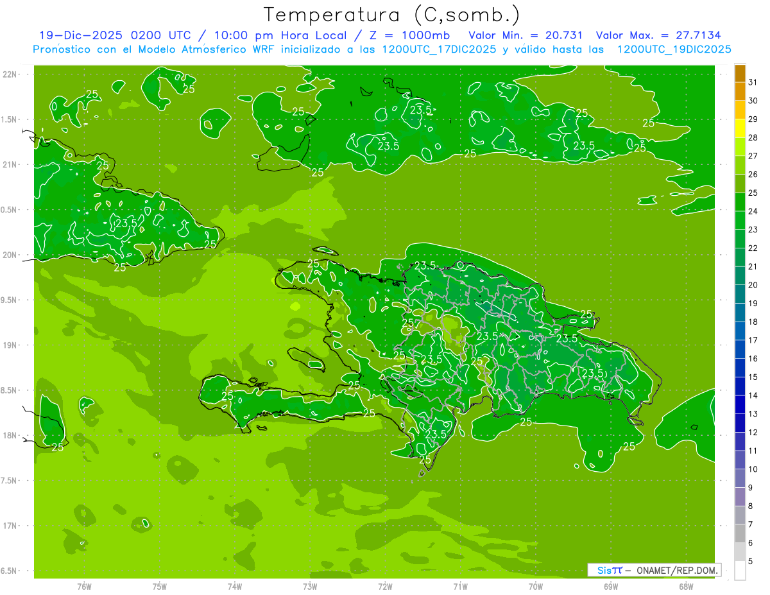
Task: Click the "18N" latitude label
Action: 10,435
